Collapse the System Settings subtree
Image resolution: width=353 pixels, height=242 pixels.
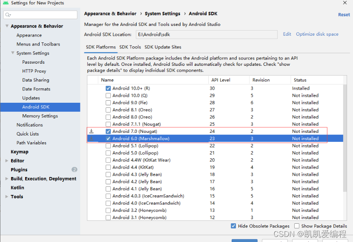[13, 53]
